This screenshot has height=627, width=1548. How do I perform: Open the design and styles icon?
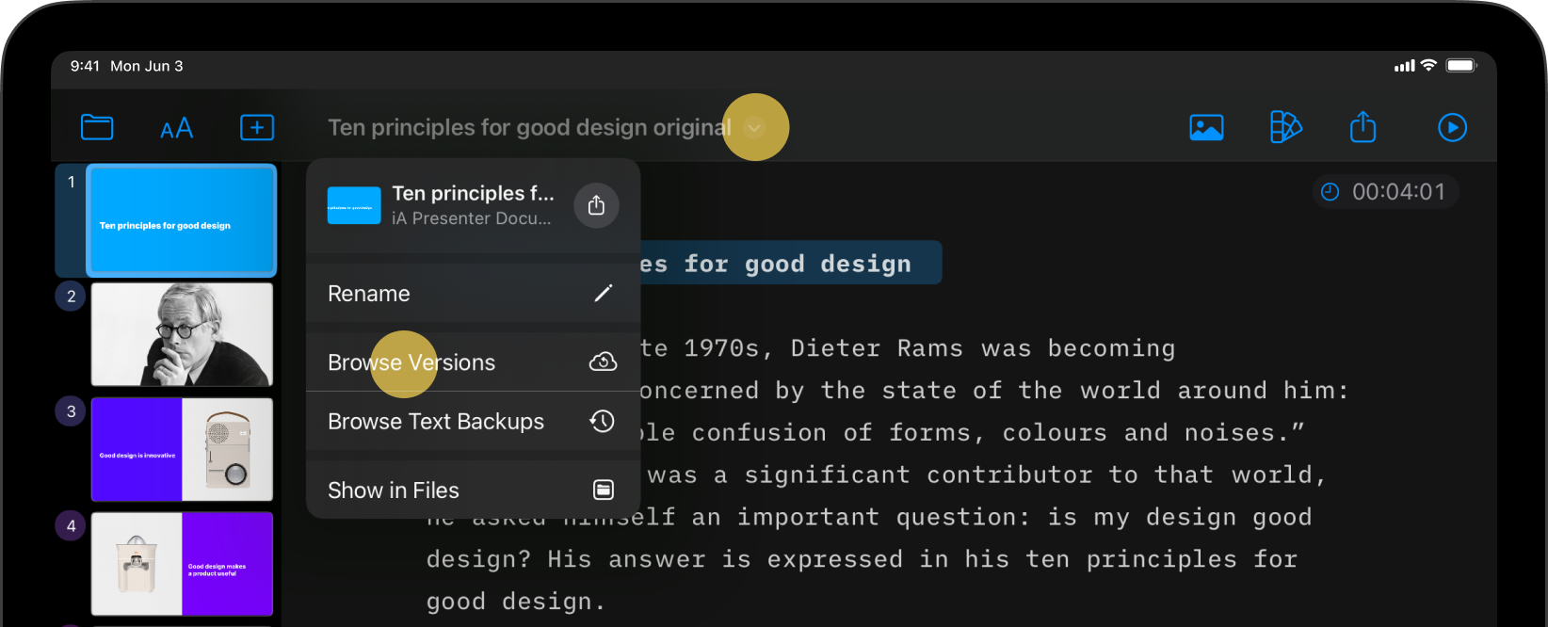(x=1285, y=127)
